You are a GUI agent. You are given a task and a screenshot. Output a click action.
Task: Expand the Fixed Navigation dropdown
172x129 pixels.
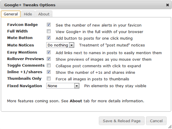click(63, 86)
